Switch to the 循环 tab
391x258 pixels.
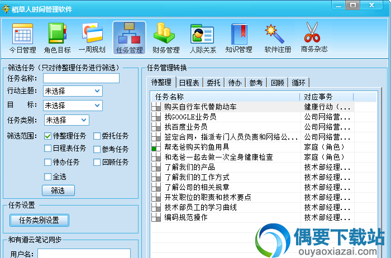point(298,83)
